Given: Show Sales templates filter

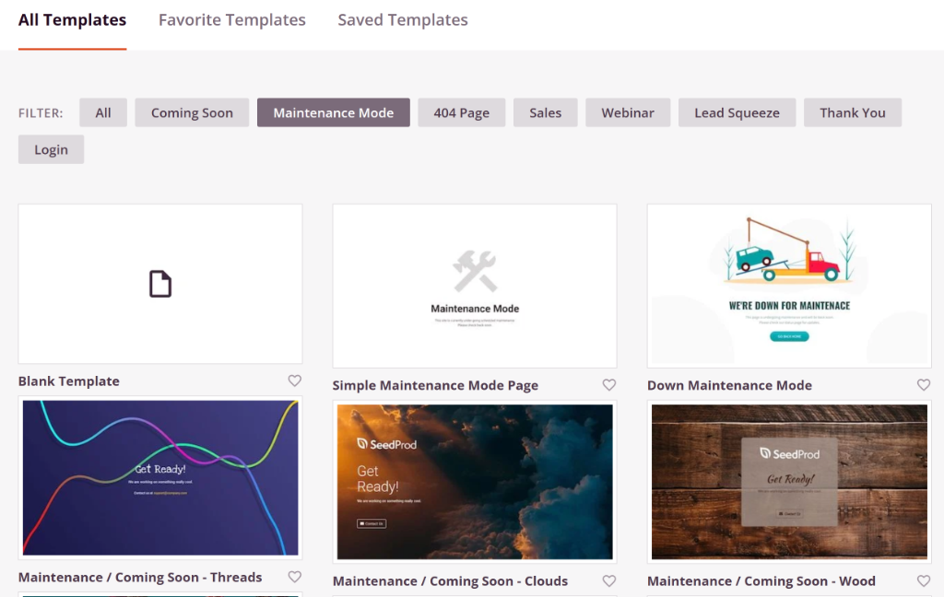Looking at the screenshot, I should [x=546, y=112].
